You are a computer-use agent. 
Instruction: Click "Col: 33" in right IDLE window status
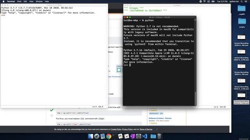pyautogui.click(x=223, y=107)
